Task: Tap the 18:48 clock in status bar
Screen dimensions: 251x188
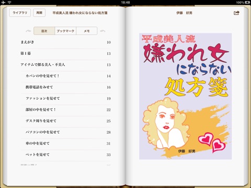Action: point(125,3)
